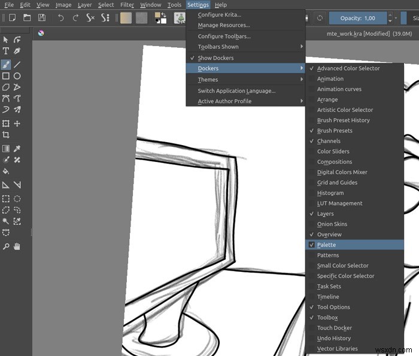Select the Polygon tool
This screenshot has width=419, height=356.
tap(6, 87)
